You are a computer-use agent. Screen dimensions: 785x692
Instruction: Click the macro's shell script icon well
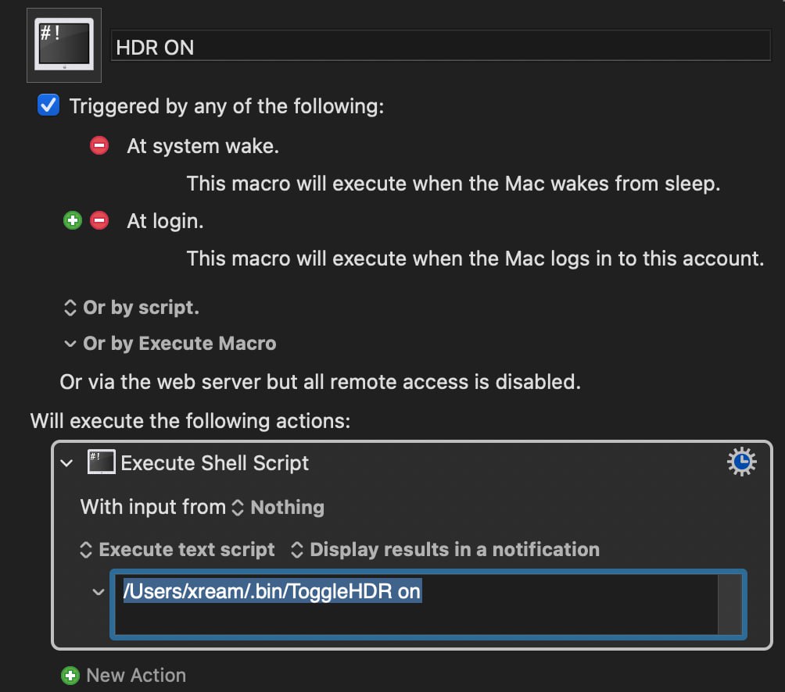coord(63,45)
